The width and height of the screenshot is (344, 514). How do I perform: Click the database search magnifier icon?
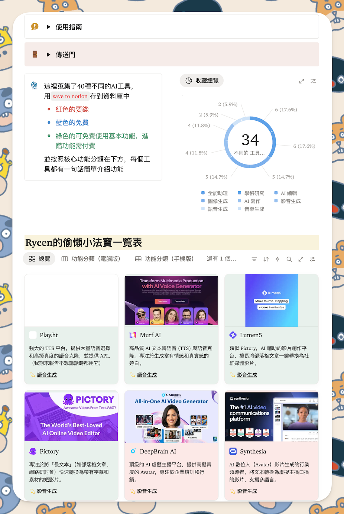click(289, 259)
